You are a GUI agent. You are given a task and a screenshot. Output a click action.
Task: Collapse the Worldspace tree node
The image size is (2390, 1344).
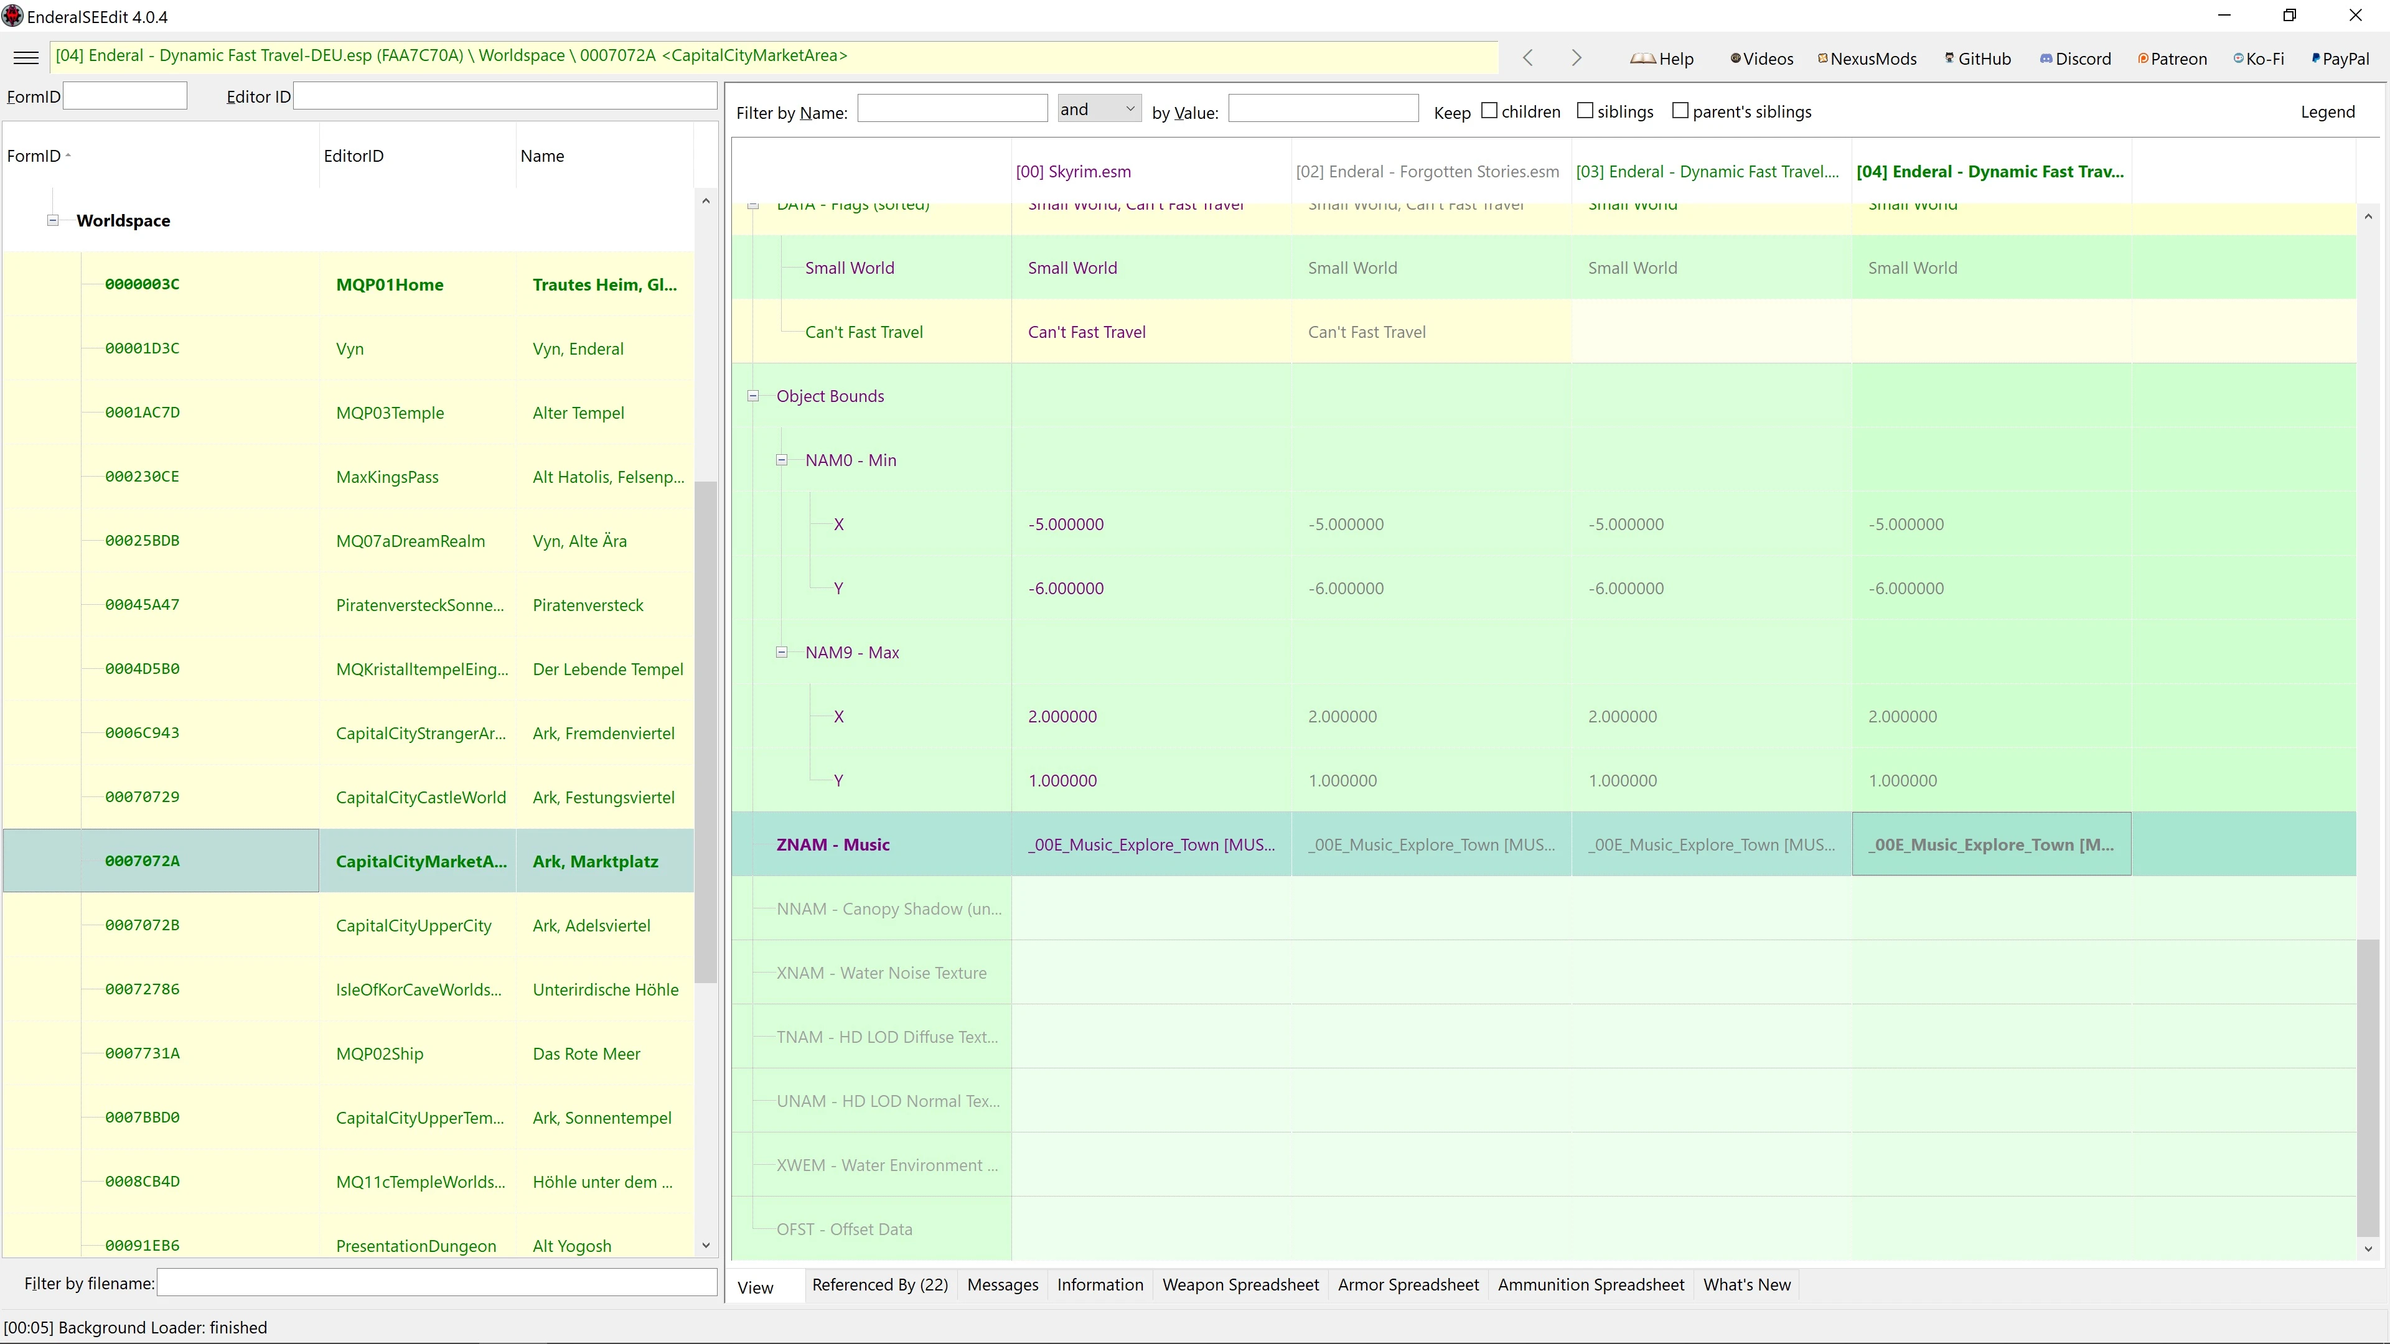[x=53, y=221]
